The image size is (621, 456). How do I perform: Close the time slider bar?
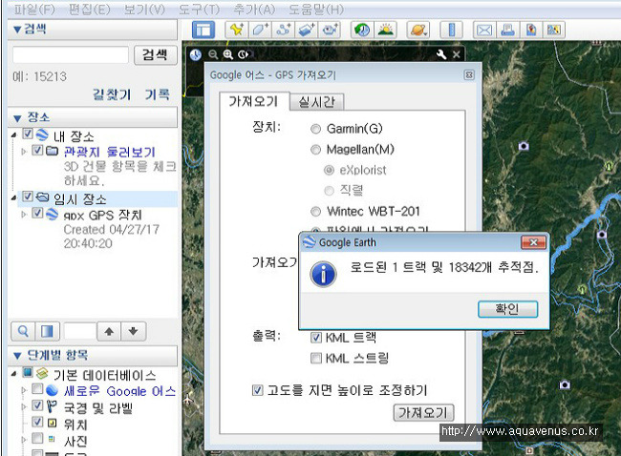(x=457, y=54)
